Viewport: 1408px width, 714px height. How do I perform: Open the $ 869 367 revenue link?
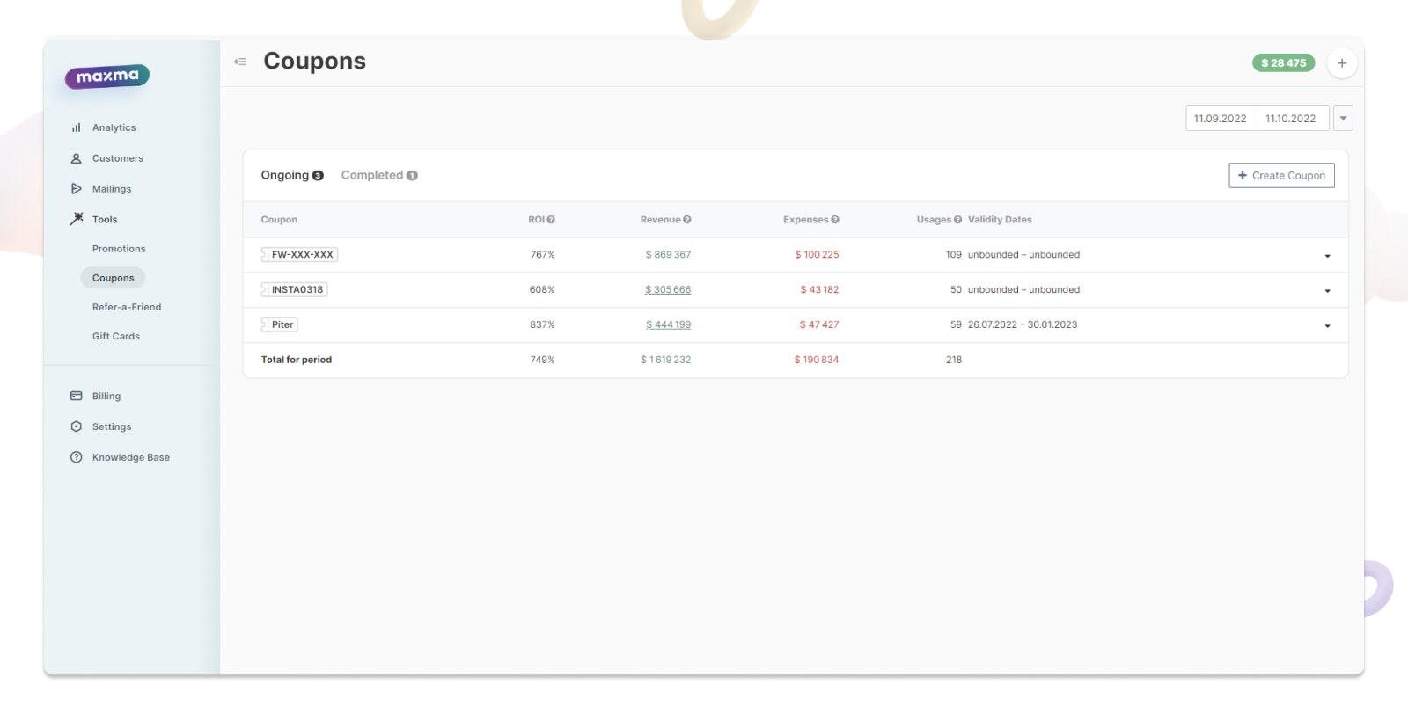[x=668, y=255]
